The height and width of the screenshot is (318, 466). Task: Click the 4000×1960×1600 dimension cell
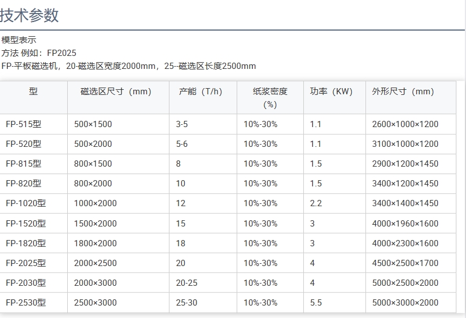click(405, 224)
